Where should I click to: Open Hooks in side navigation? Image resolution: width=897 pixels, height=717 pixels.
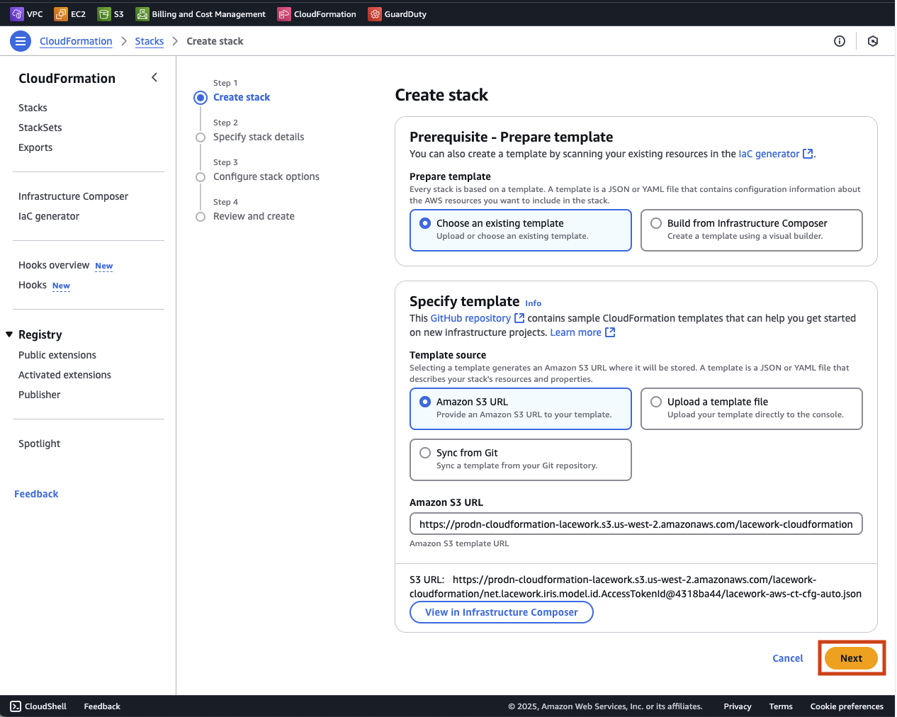33,285
